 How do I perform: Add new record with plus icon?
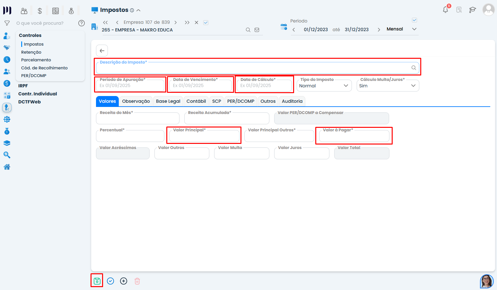(x=124, y=281)
